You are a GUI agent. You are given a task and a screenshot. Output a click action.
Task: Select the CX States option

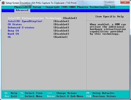click(15, 24)
